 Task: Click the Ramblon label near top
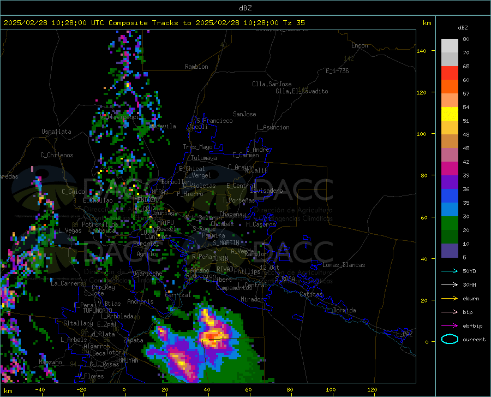196,67
